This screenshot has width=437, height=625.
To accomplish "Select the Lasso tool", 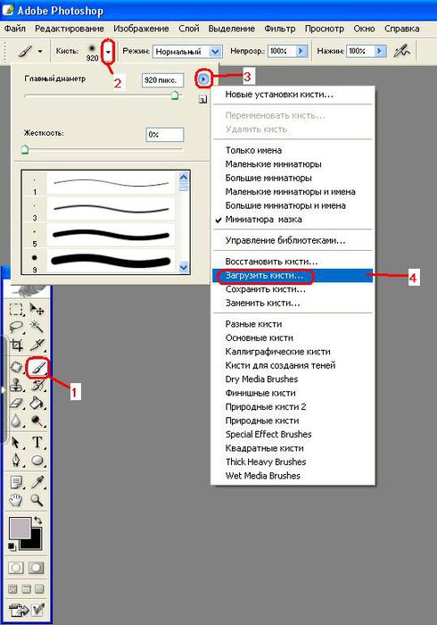I will [16, 328].
